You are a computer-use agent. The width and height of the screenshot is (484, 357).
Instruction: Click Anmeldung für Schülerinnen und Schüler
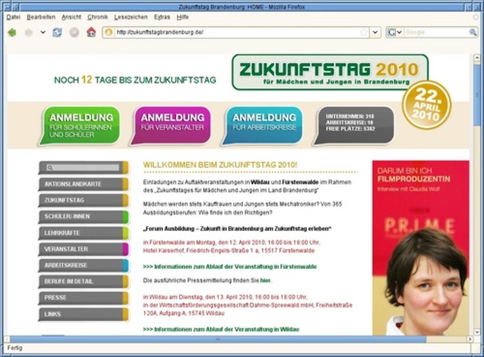pos(80,126)
